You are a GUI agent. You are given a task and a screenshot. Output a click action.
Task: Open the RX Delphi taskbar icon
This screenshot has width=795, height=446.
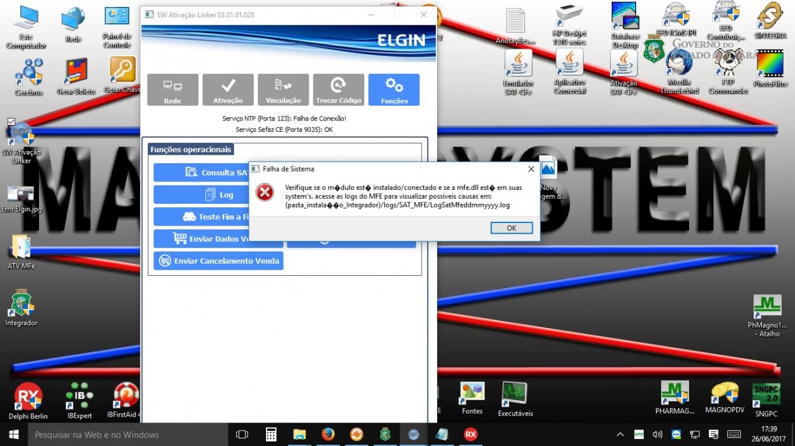click(470, 435)
